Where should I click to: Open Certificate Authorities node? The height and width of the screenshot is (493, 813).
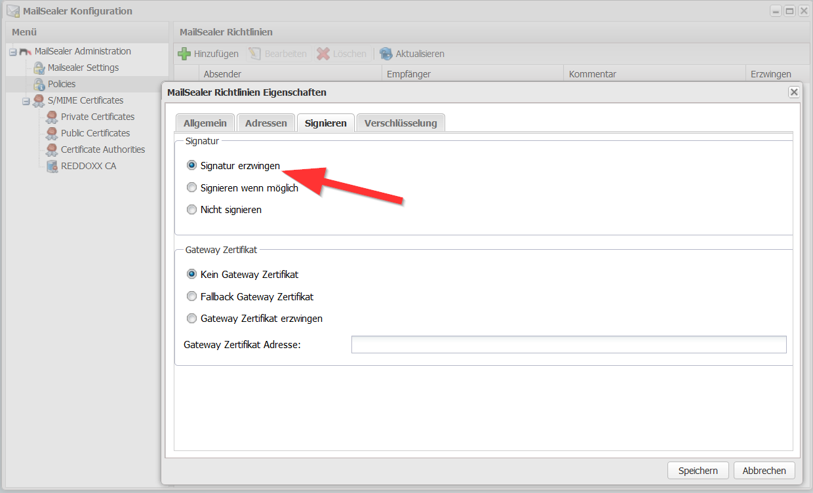click(x=102, y=149)
